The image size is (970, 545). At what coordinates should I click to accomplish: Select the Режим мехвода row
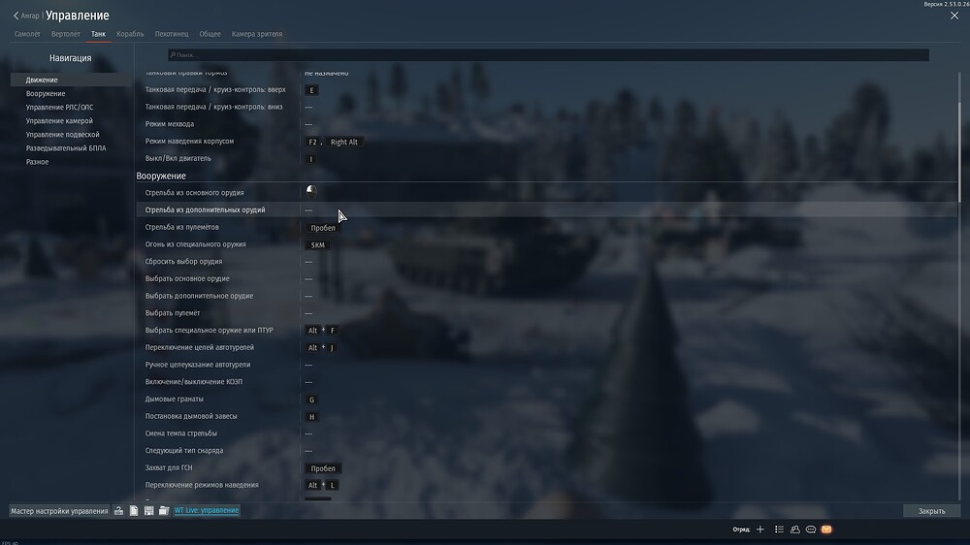pyautogui.click(x=546, y=124)
